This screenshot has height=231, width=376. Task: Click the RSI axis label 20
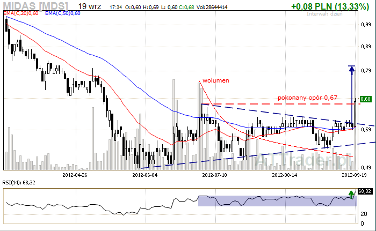click(x=364, y=214)
